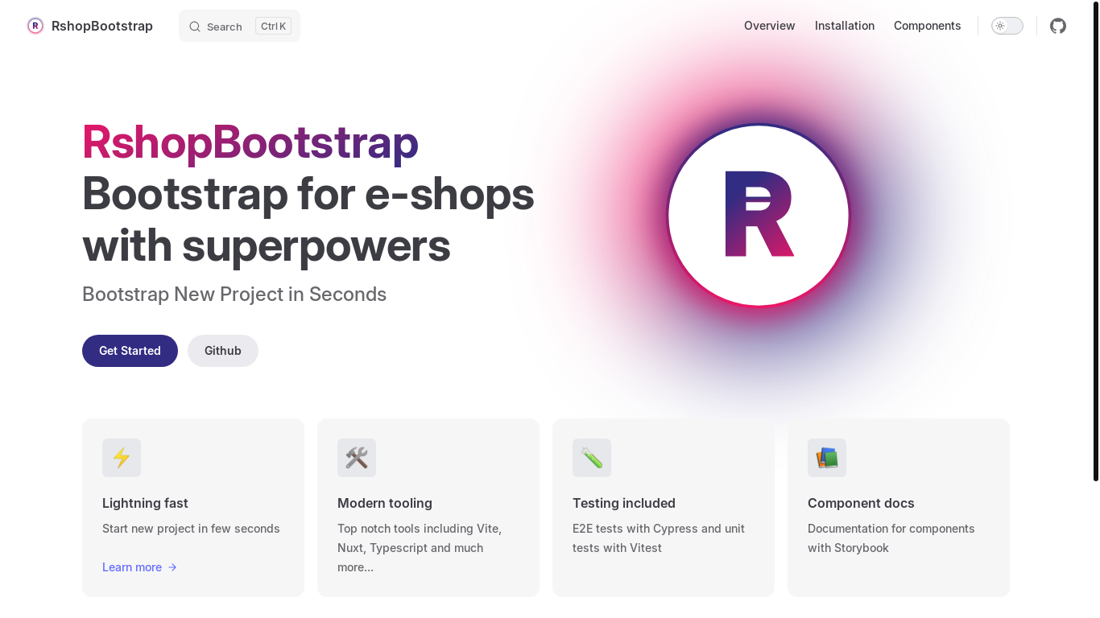Click the large R hero logo image

click(x=759, y=215)
